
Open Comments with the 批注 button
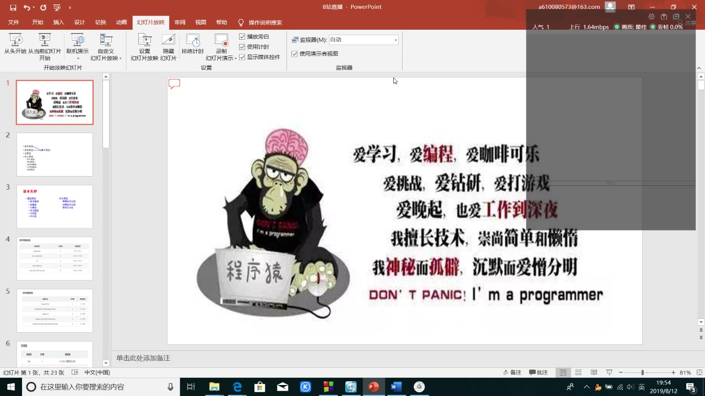539,372
